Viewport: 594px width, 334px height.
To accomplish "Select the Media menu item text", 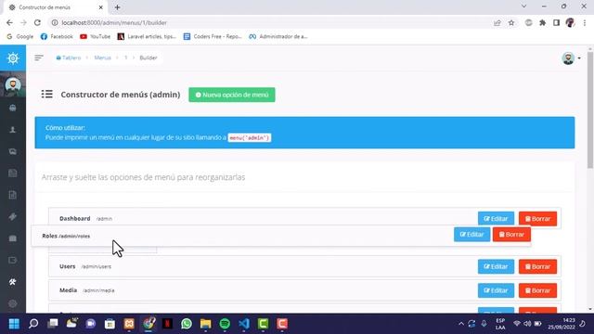I will pyautogui.click(x=68, y=290).
